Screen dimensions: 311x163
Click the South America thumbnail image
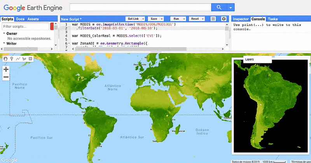point(271,106)
